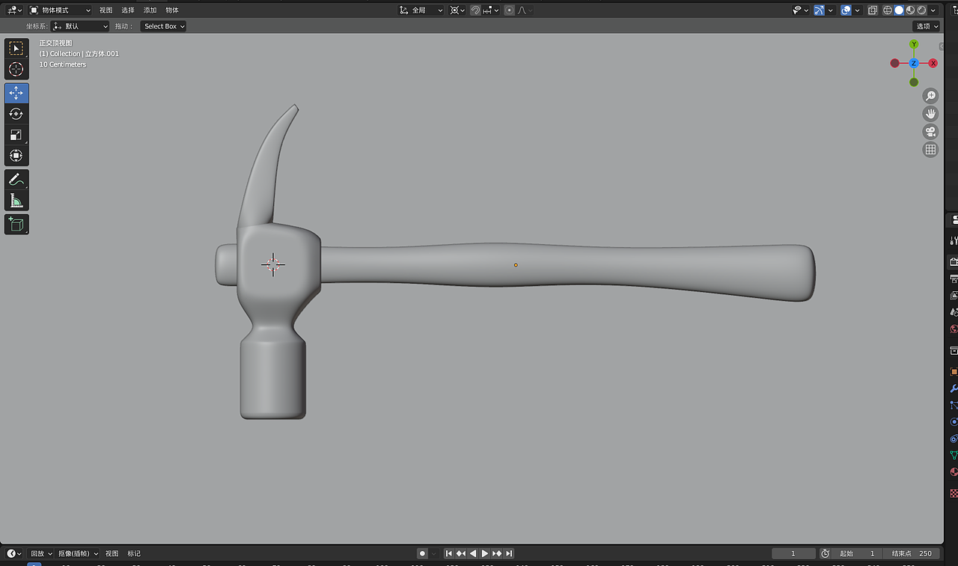The width and height of the screenshot is (958, 566).
Task: Click the blue Z axis on gizmo
Action: click(x=914, y=64)
